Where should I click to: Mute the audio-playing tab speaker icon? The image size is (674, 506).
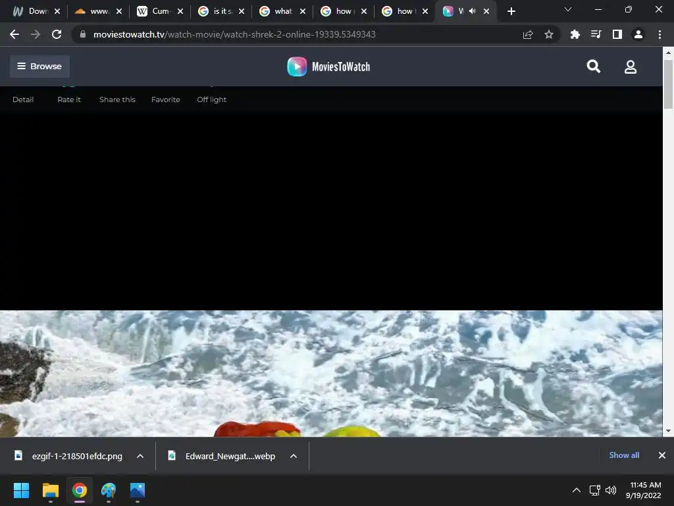(473, 11)
